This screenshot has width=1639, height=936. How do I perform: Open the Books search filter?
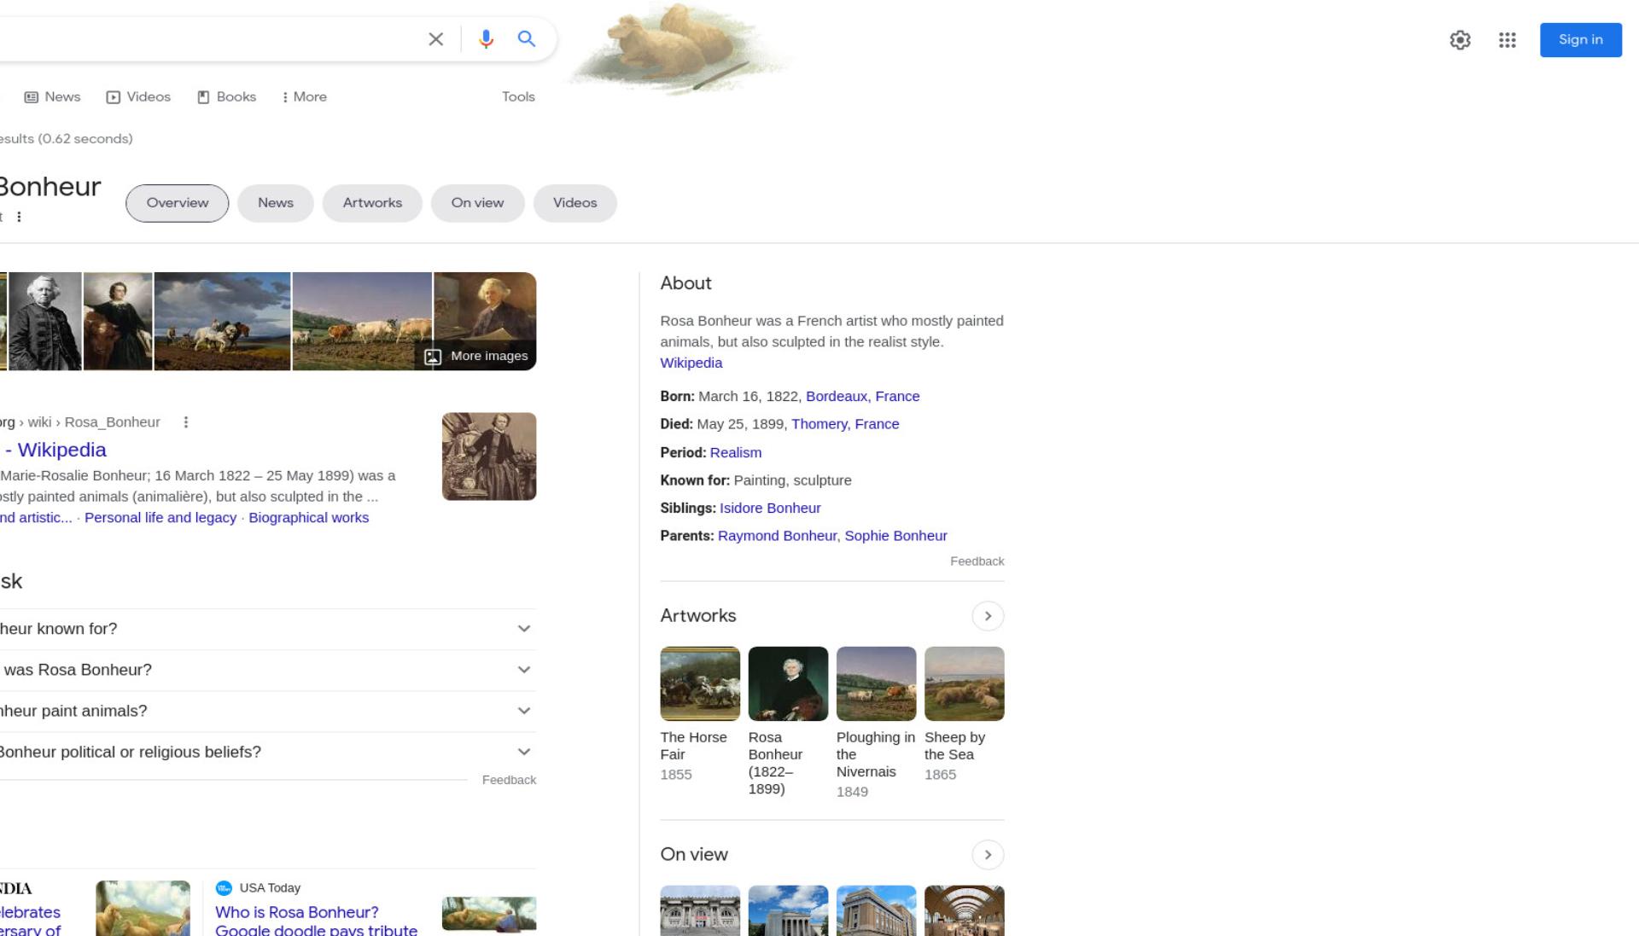click(x=227, y=97)
